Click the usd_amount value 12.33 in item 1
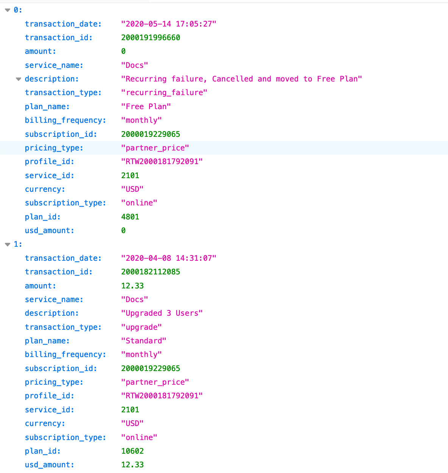448x473 pixels. pos(132,465)
